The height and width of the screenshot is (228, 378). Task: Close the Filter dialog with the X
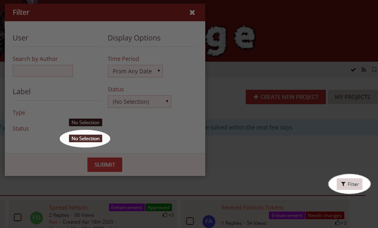(x=192, y=12)
